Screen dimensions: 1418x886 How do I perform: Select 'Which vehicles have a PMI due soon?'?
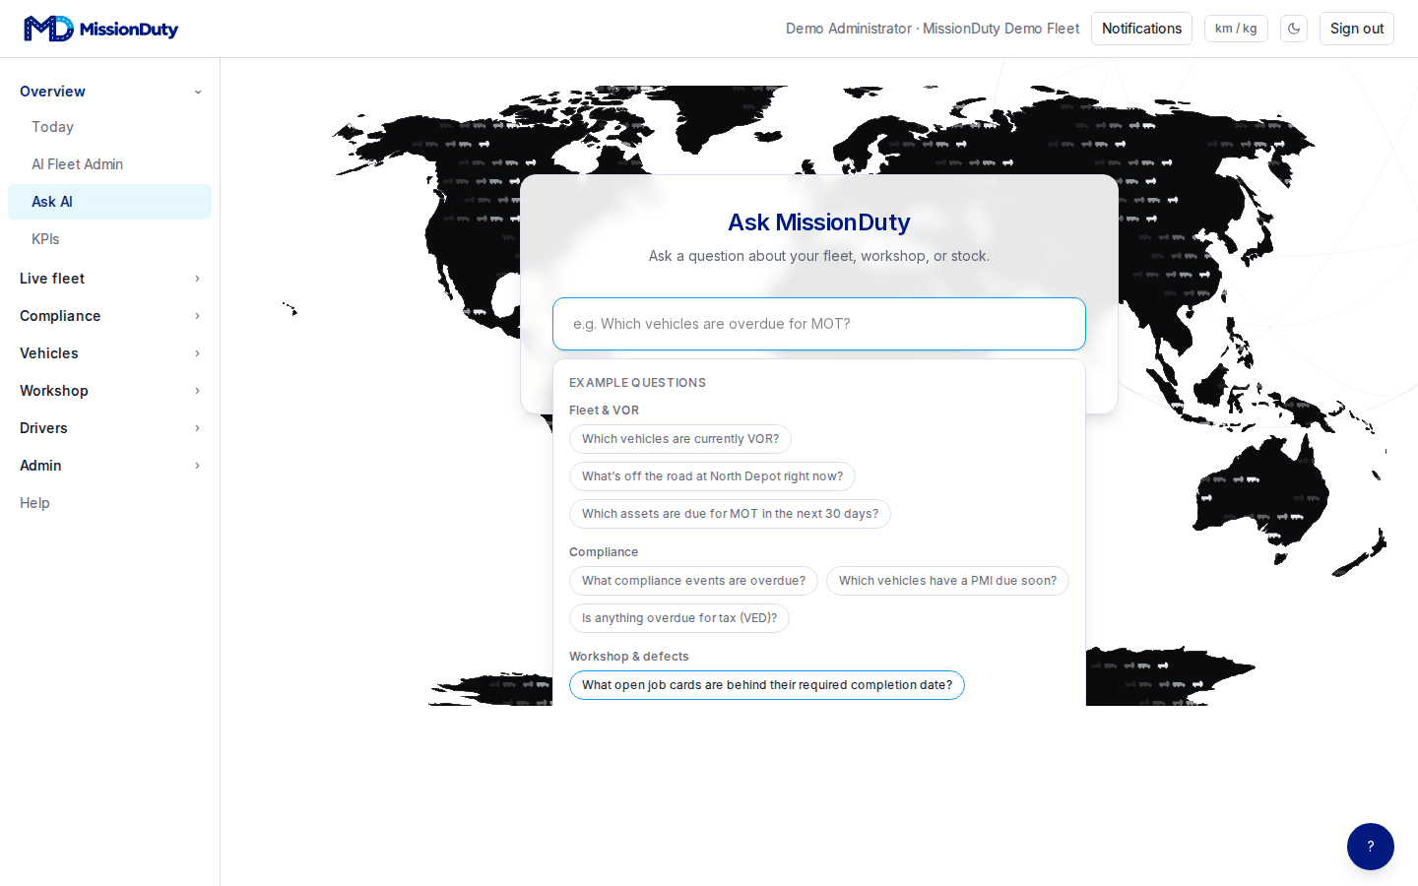[x=947, y=581]
